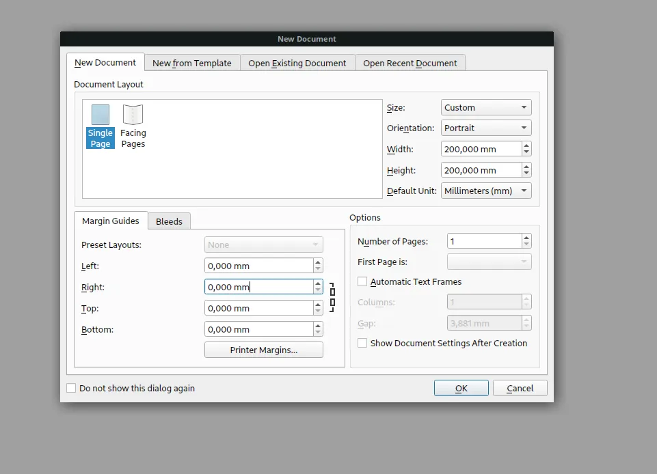Screen dimensions: 657x474
Task: Open the Size dropdown showing Custom
Action: click(485, 107)
